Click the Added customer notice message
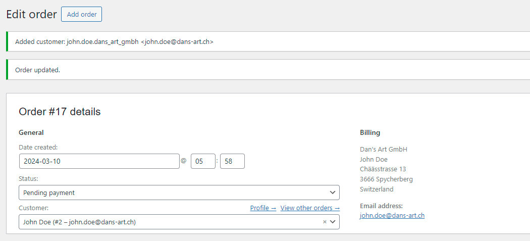The image size is (530, 241). 114,42
